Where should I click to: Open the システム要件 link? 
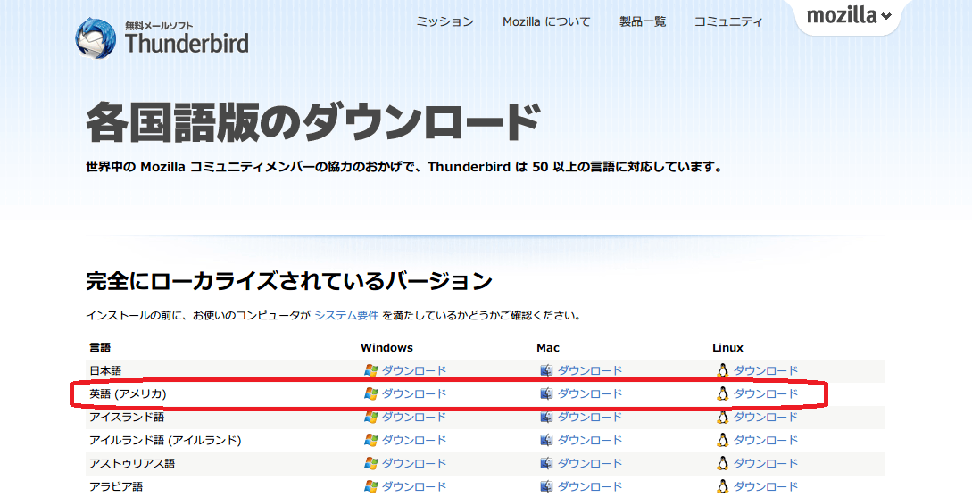tap(346, 315)
